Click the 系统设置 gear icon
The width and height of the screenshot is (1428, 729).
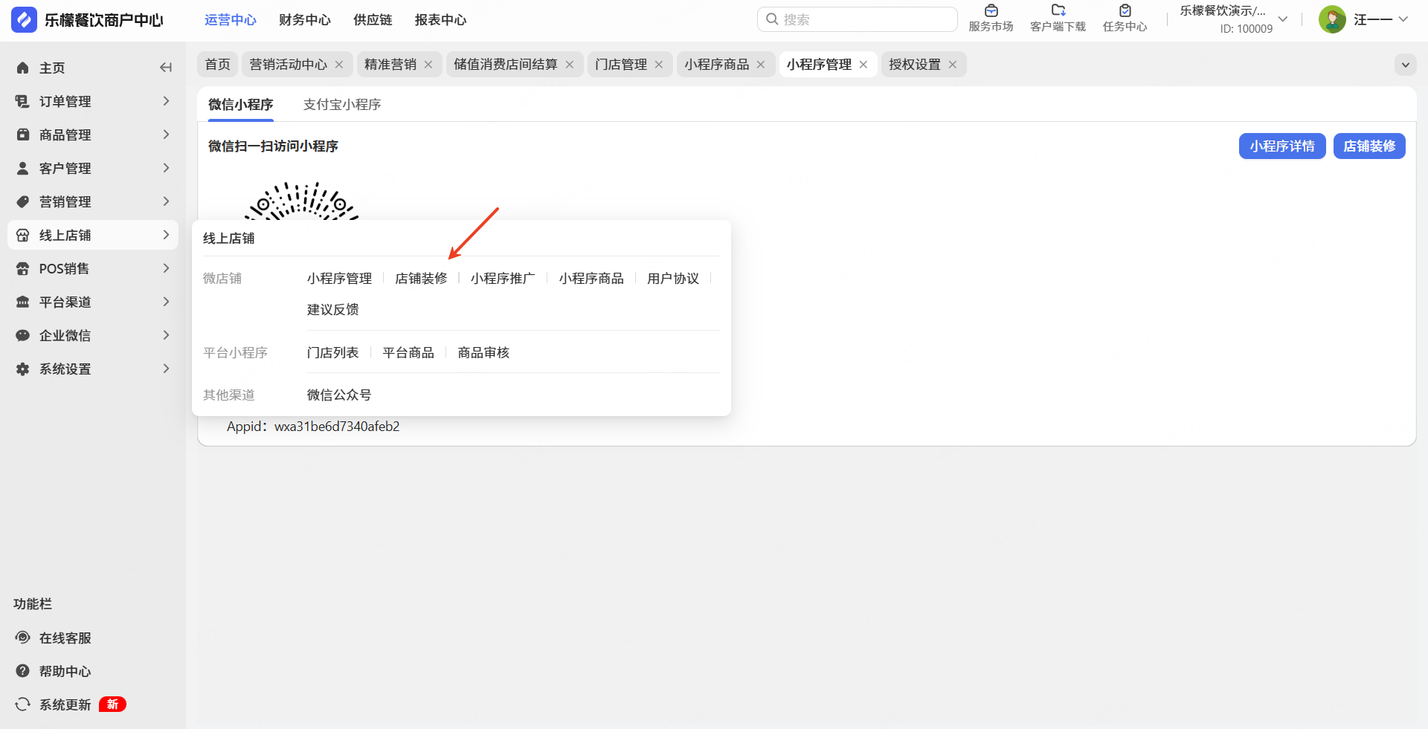23,369
